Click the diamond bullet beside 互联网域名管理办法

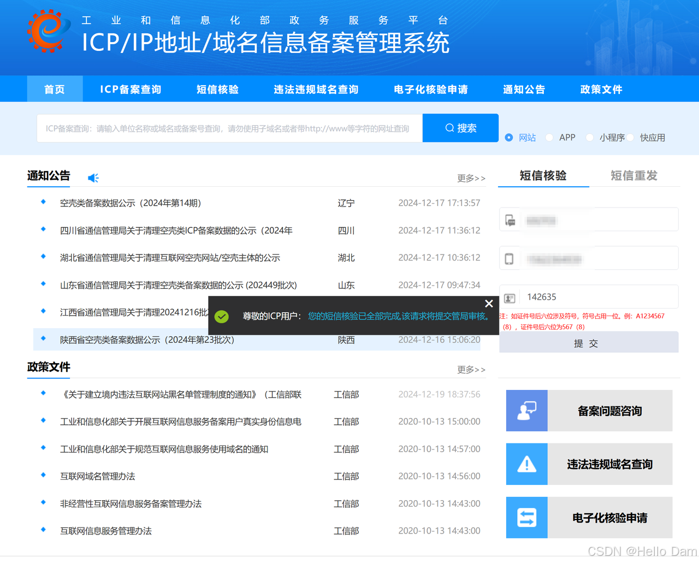[43, 476]
